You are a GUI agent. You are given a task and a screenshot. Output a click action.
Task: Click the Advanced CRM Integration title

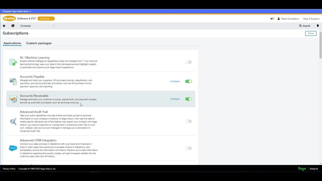click(38, 140)
